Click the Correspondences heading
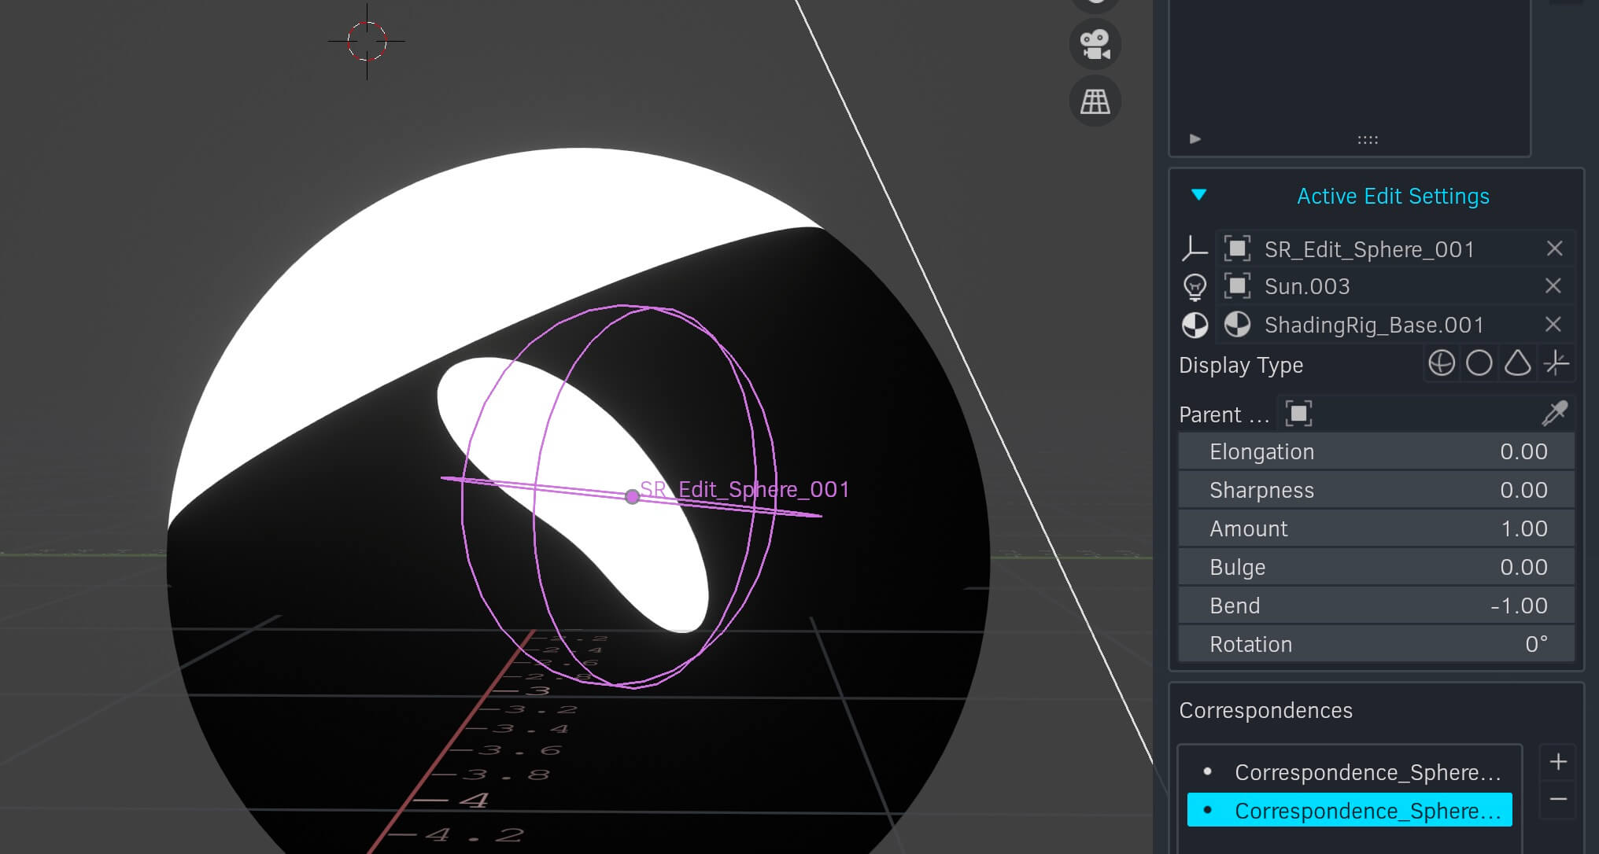This screenshot has height=854, width=1599. tap(1265, 710)
